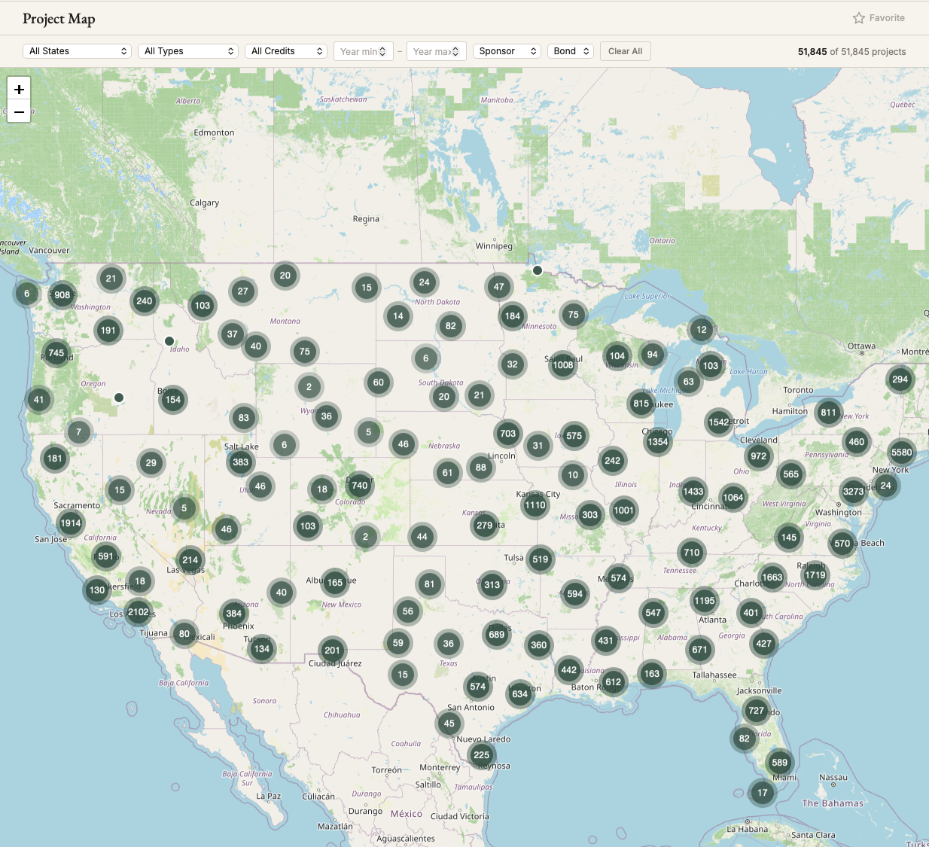Image resolution: width=929 pixels, height=847 pixels.
Task: Open the 811 cluster near Hamilton
Action: click(x=829, y=413)
